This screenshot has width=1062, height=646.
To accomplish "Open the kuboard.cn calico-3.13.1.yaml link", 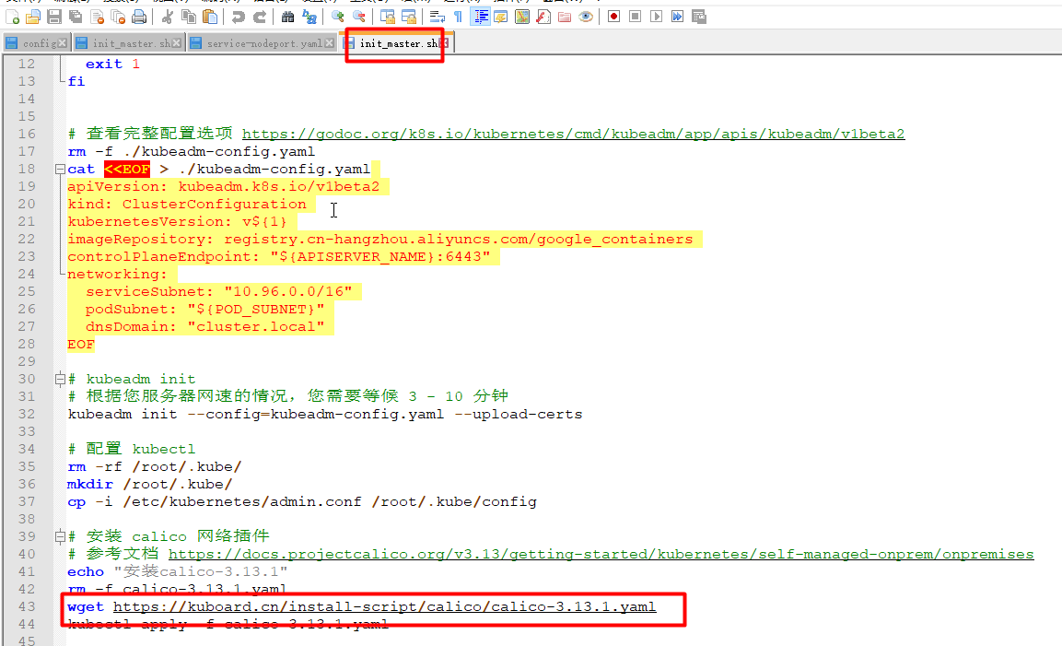I will (x=384, y=606).
